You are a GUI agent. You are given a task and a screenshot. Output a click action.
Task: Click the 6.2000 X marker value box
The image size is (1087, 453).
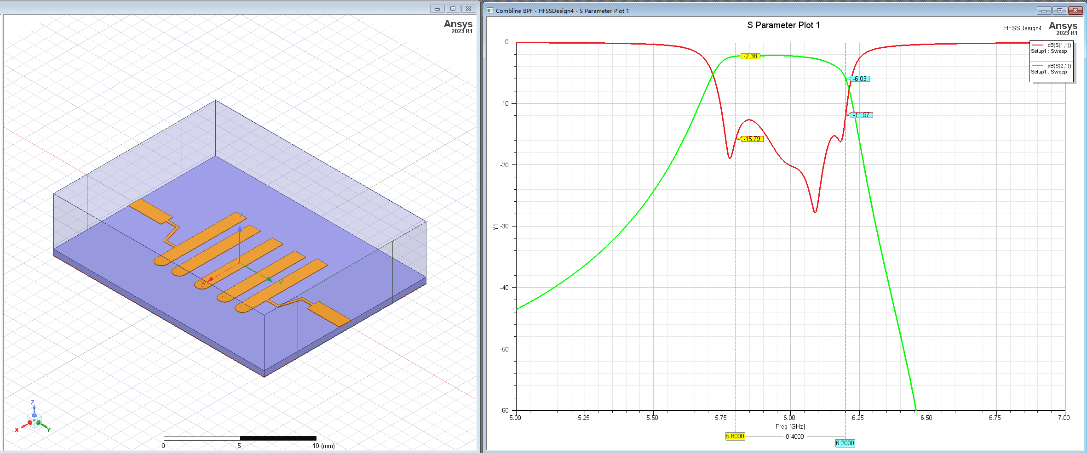[x=845, y=443]
